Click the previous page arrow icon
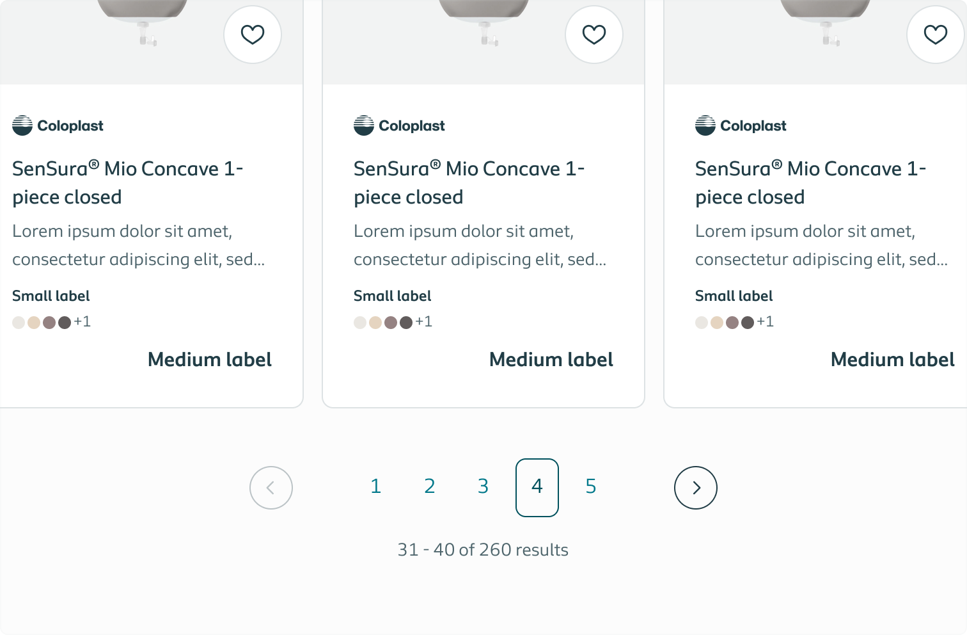Screen dimensions: 967x635 click(271, 487)
